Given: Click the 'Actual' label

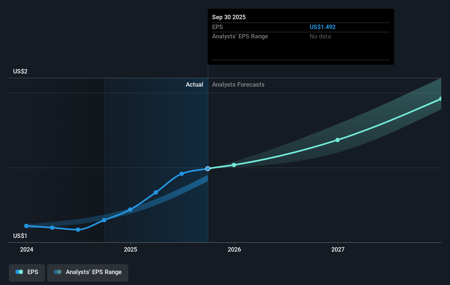Looking at the screenshot, I should click(195, 84).
